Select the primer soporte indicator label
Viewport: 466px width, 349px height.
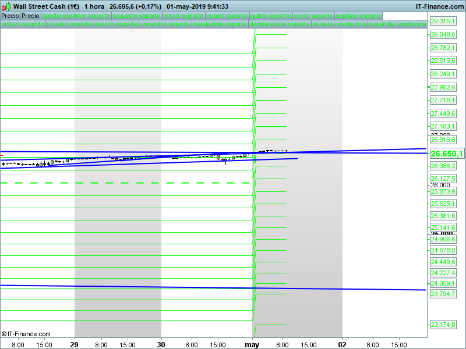click(x=90, y=16)
